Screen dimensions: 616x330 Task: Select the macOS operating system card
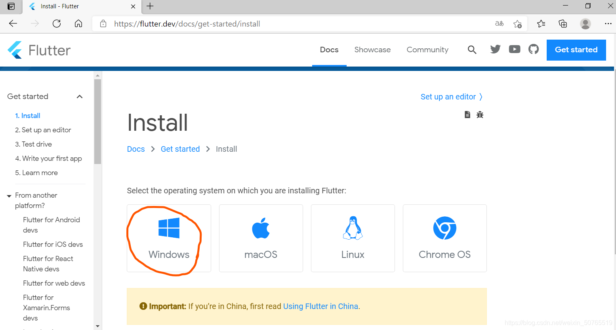coord(261,238)
